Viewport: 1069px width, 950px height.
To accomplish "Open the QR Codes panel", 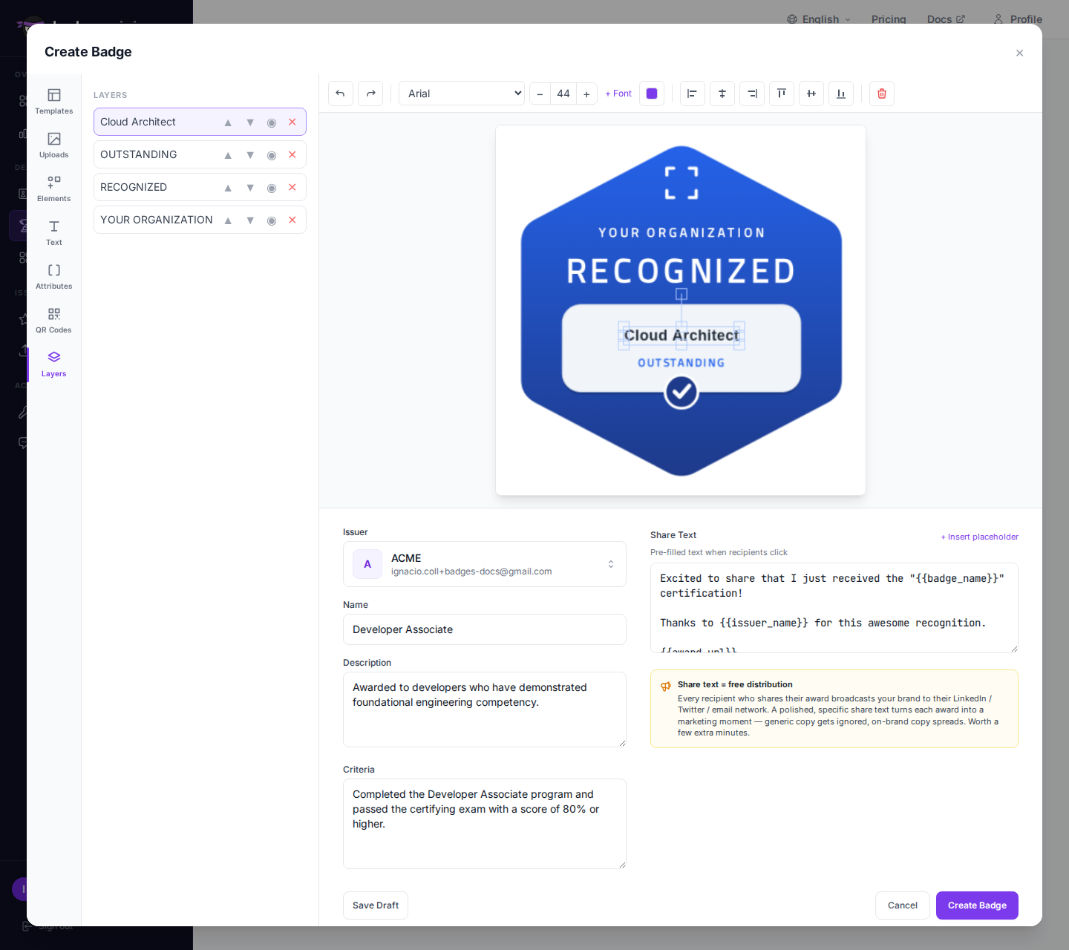I will pyautogui.click(x=54, y=321).
